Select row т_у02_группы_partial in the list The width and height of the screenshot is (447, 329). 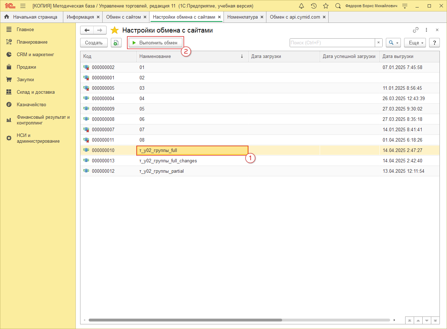tap(162, 171)
